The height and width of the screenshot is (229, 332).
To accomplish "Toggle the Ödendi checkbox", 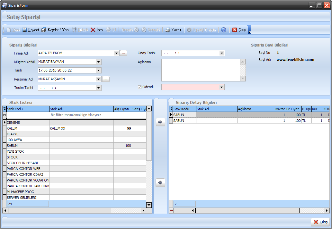I will click(x=139, y=87).
